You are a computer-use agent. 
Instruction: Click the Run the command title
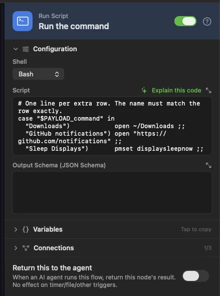pos(74,26)
